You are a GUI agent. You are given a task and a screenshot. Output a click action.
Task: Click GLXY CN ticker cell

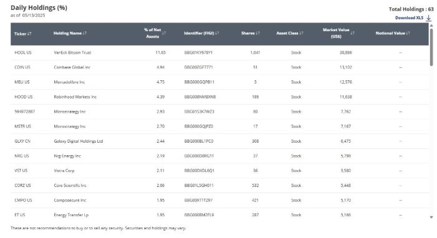[x=22, y=141]
